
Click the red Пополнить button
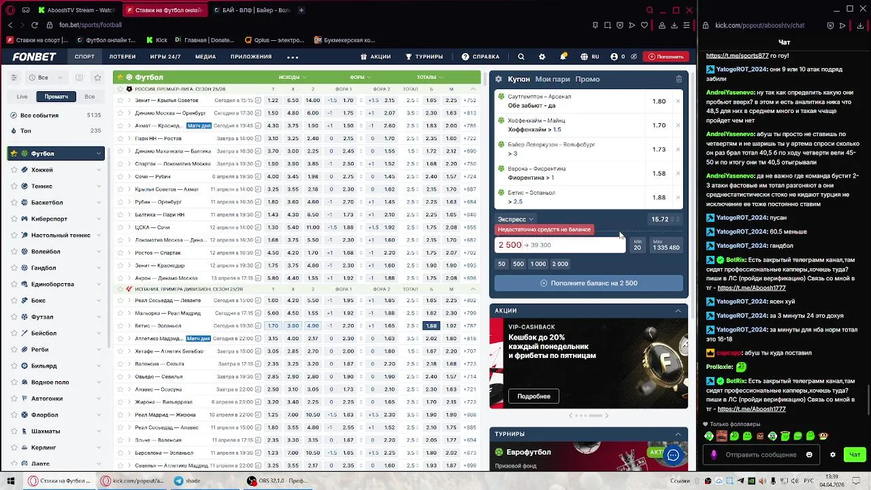click(665, 56)
